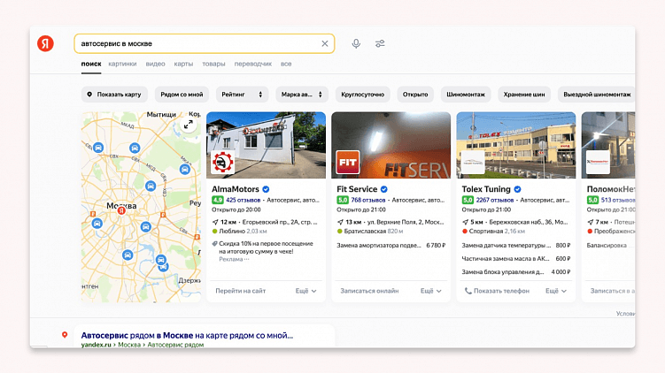The height and width of the screenshot is (373, 665).
Task: Open the Марка авто dropdown
Action: click(302, 95)
